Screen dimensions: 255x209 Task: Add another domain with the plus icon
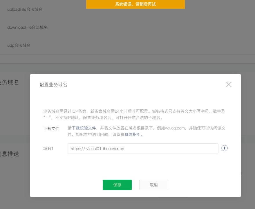[225, 148]
